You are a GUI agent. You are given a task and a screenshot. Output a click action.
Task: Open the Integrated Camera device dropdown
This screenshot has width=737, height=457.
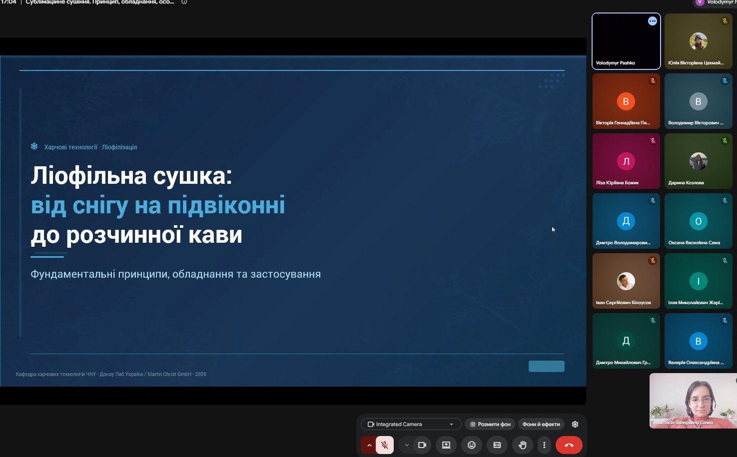(x=411, y=424)
